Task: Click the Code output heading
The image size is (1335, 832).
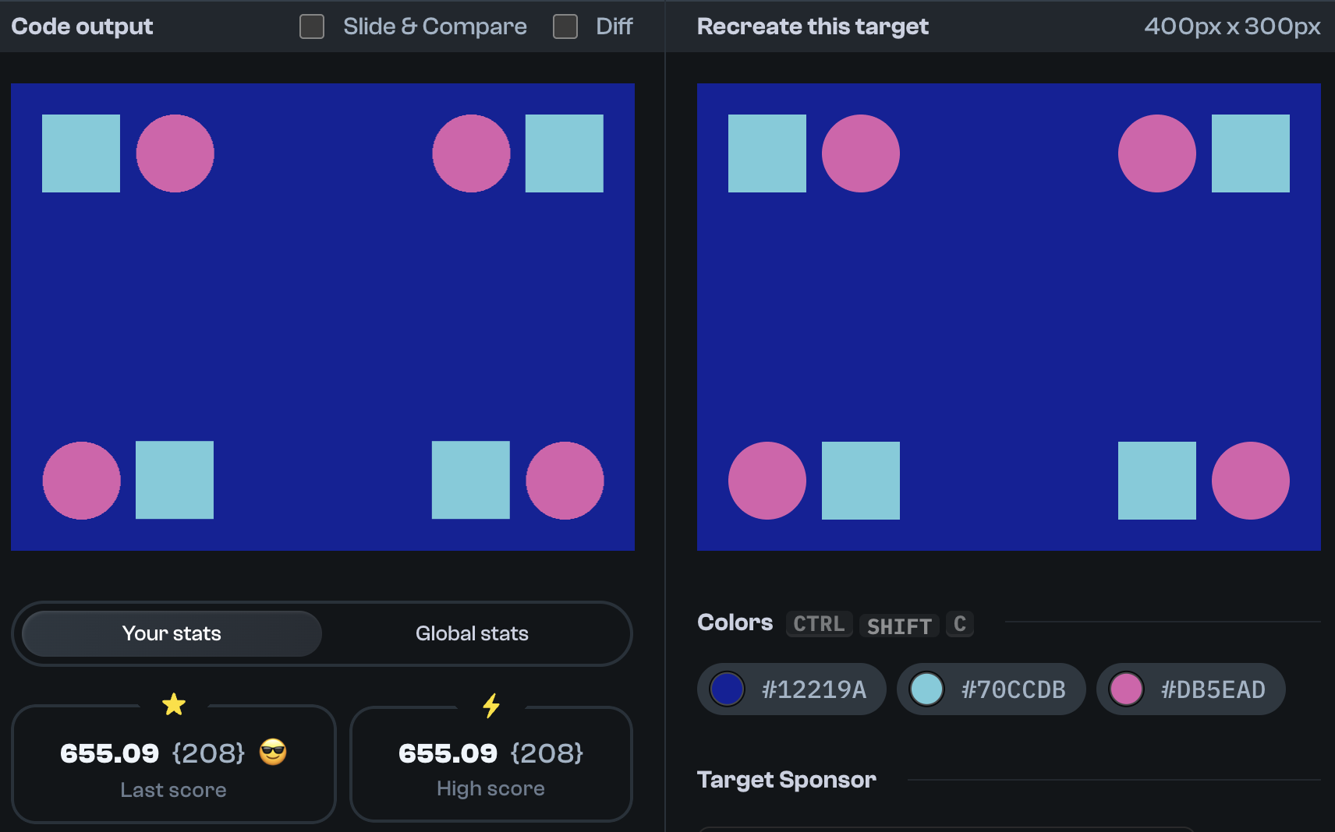Action: [81, 26]
